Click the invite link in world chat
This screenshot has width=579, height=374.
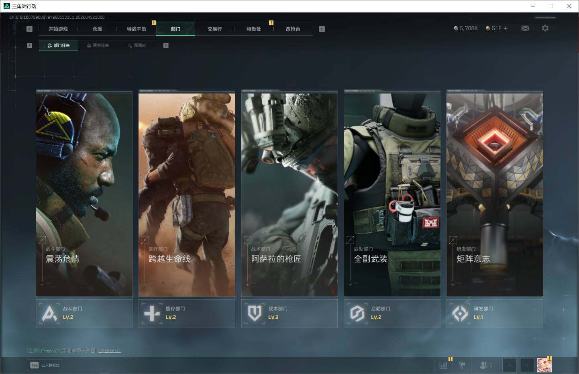pyautogui.click(x=109, y=351)
